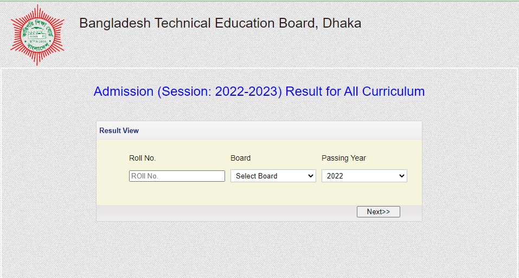Image resolution: width=519 pixels, height=278 pixels.
Task: Click the Roll No. label
Action: coord(142,158)
